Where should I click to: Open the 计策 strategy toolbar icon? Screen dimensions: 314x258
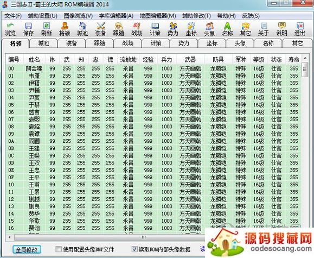coord(155,29)
